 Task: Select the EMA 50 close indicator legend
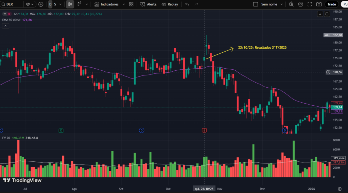(x=11, y=20)
